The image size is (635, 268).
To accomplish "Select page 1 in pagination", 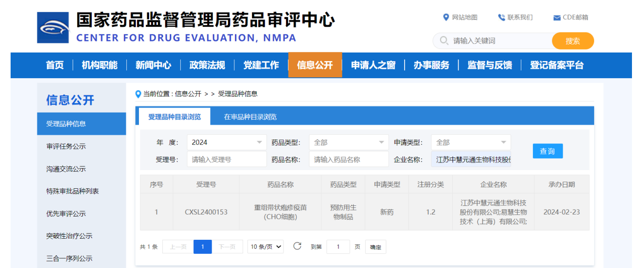I will coord(203,247).
